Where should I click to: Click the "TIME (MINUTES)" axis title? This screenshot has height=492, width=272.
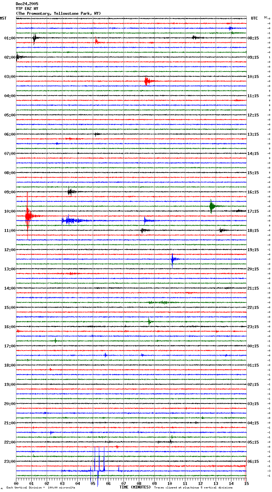tap(135, 487)
